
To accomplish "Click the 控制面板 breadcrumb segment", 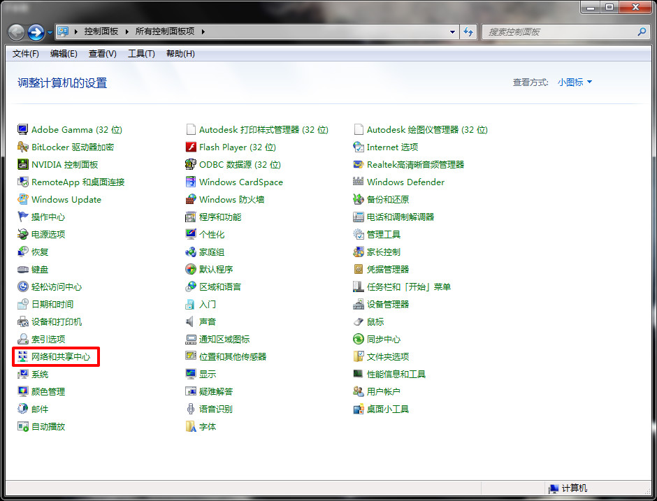I will (101, 31).
